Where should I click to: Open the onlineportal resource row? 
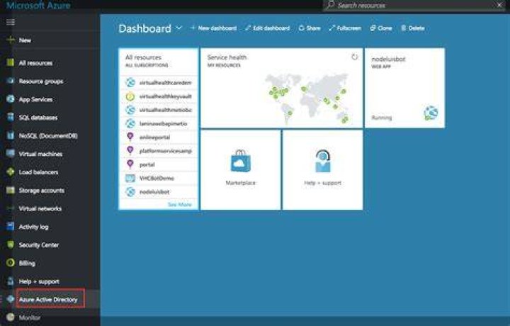(x=159, y=137)
